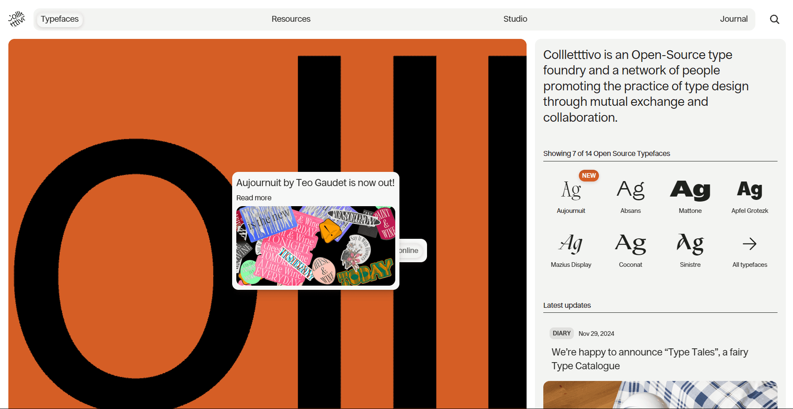Viewport: 793px width, 409px height.
Task: Pick the Mazius Display Ag specimen
Action: point(571,244)
